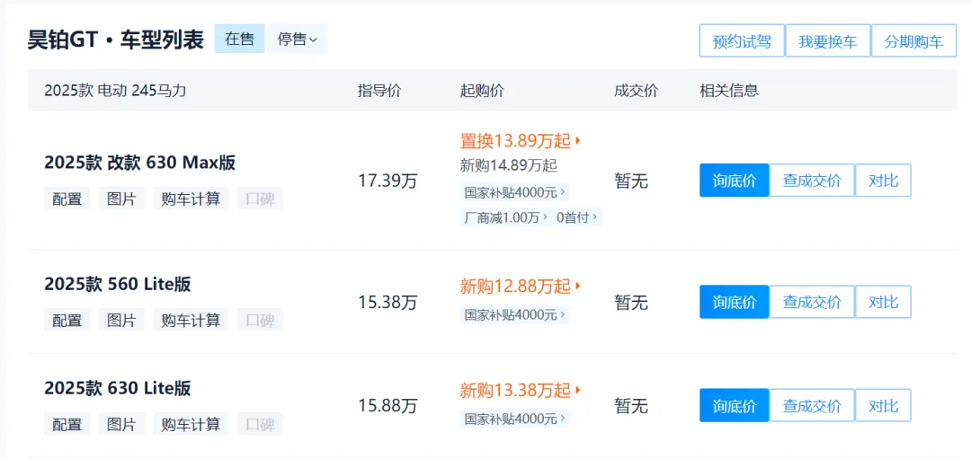Screen dimensions: 971x459
Task: Open the 厂商减1.00万 discount tag
Action: click(x=503, y=217)
